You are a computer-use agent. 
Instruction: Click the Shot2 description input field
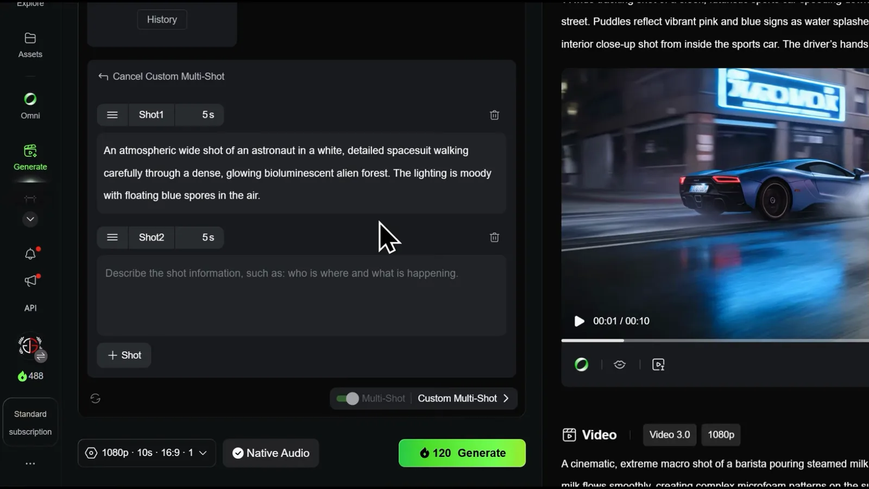point(301,295)
